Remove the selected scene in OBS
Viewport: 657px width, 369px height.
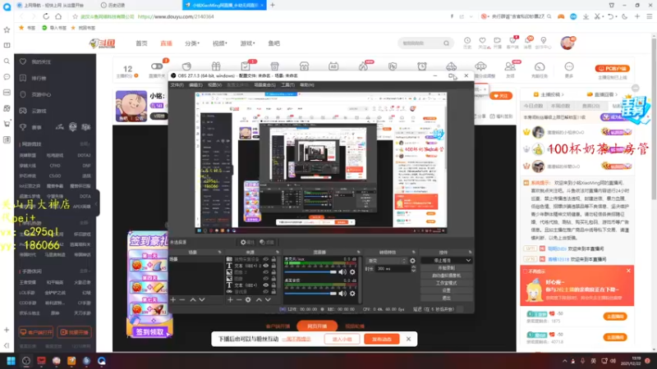pos(182,299)
